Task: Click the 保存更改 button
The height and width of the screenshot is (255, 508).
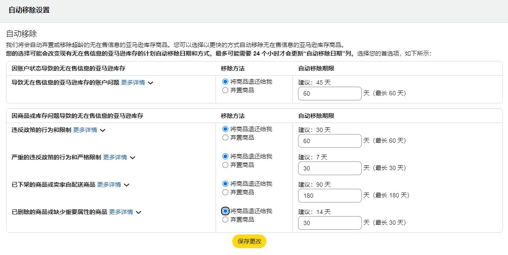Action: (x=249, y=241)
